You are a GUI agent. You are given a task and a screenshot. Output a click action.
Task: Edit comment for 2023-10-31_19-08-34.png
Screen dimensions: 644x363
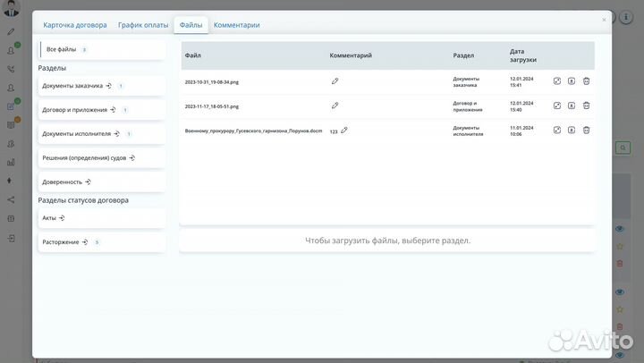(335, 81)
